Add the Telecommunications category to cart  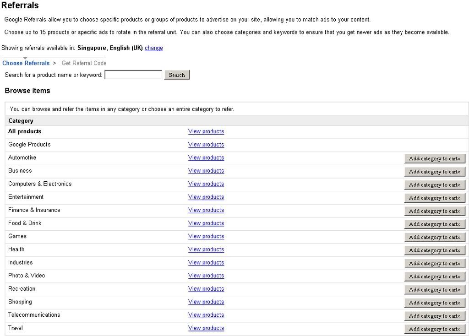click(435, 316)
